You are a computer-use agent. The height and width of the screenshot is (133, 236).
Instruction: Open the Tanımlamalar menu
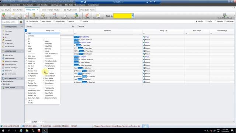tap(93, 5)
